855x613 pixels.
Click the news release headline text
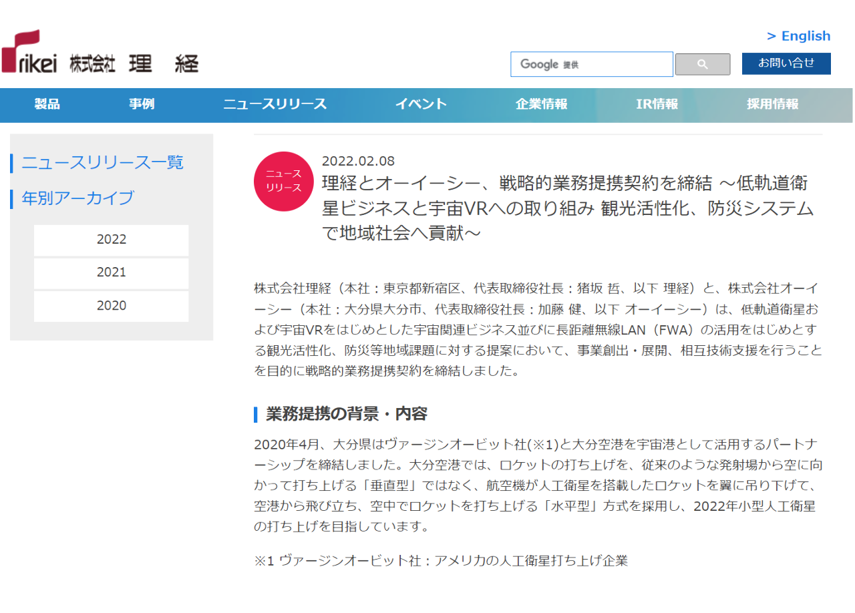click(x=568, y=208)
